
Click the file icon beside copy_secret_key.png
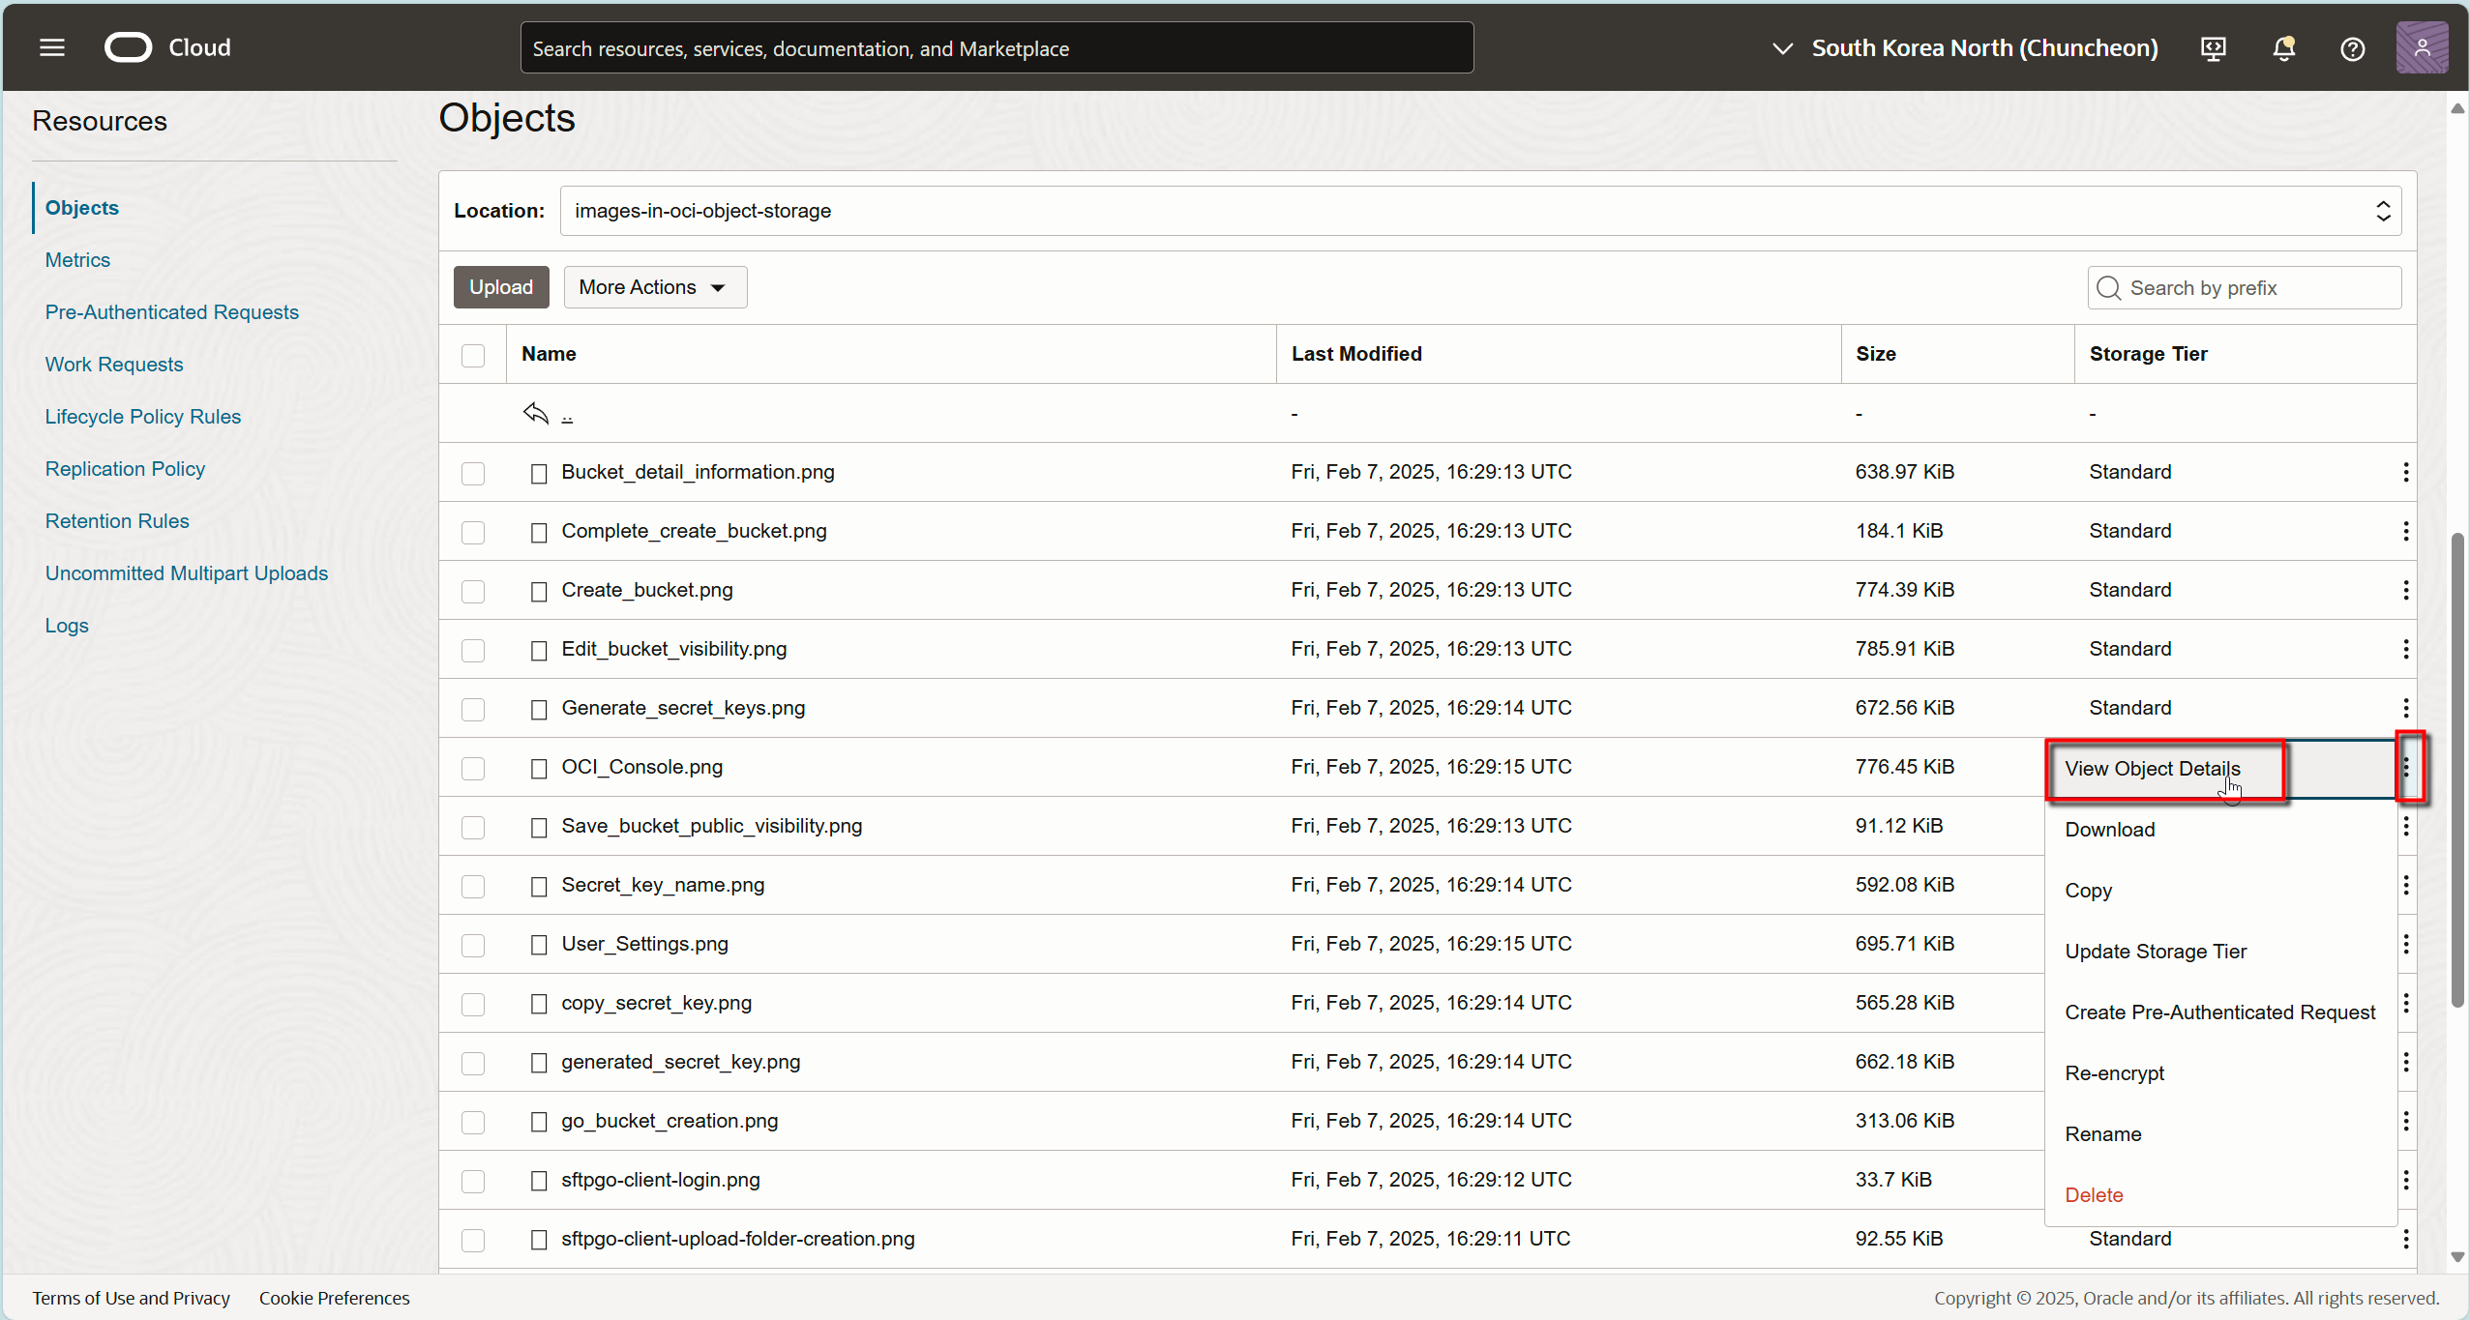pyautogui.click(x=539, y=1004)
